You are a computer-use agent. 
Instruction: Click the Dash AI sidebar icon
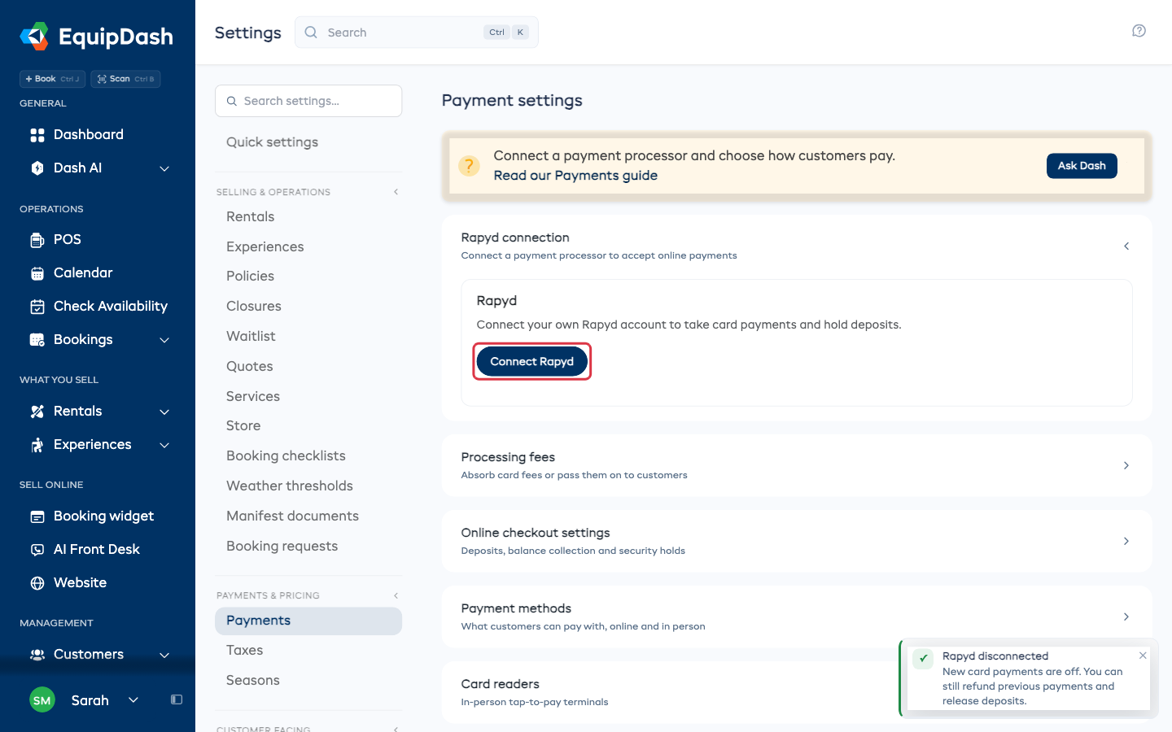click(37, 168)
